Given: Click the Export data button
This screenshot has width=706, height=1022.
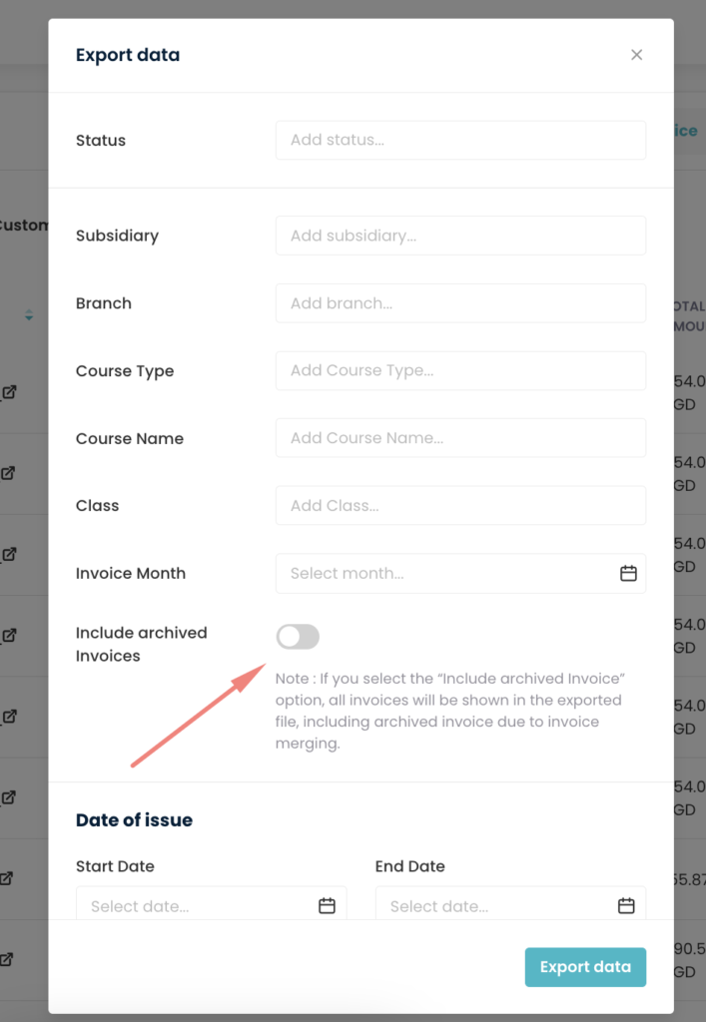Looking at the screenshot, I should 585,967.
